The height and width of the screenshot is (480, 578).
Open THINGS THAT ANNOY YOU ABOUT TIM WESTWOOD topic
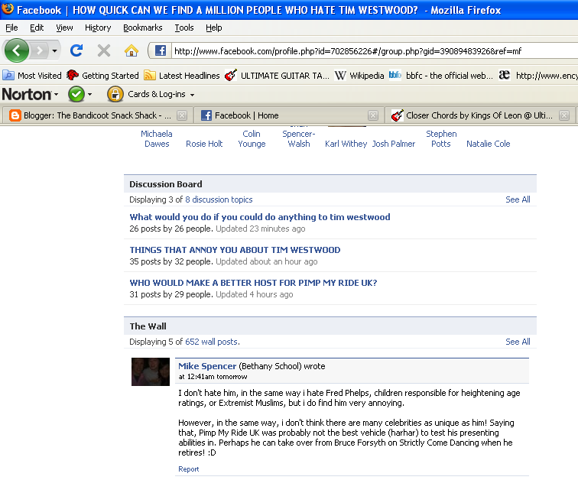tap(235, 250)
